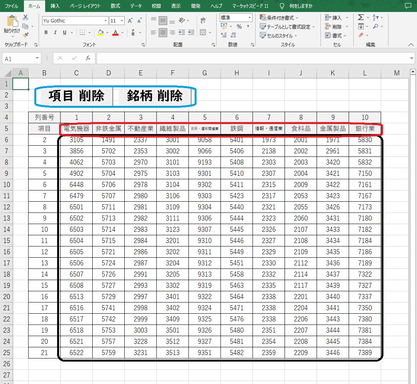Screen dimensions: 417x384
Task: Click the 書式 button in セル group
Action: tap(336, 36)
